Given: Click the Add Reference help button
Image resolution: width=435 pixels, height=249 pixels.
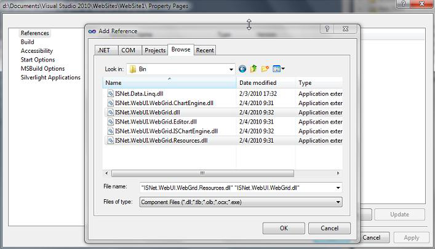Looking at the screenshot, I should point(327,29).
